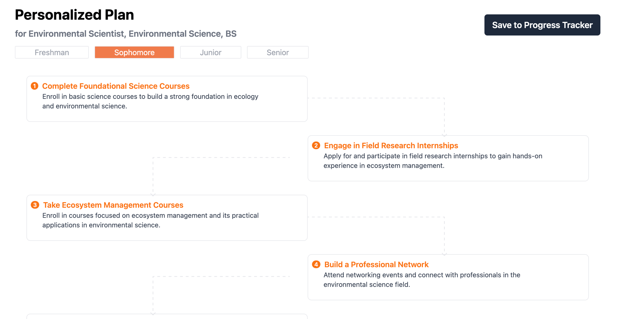Click the step 1 number badge

tap(34, 86)
